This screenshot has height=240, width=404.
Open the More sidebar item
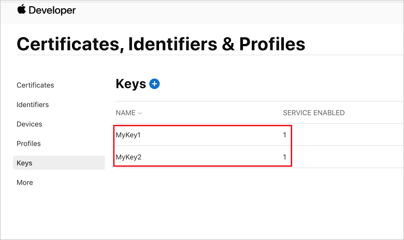[x=24, y=183]
